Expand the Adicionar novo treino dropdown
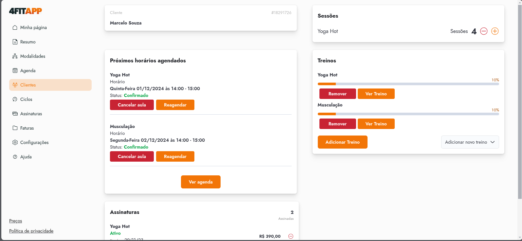The height and width of the screenshot is (241, 522). click(470, 142)
